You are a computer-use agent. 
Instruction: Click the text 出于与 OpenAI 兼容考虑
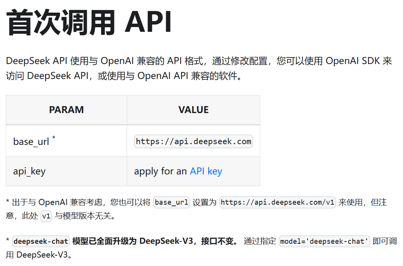[57, 202]
